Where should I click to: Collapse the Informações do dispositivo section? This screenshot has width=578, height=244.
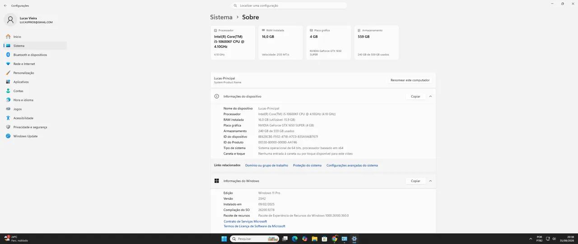tap(430, 96)
